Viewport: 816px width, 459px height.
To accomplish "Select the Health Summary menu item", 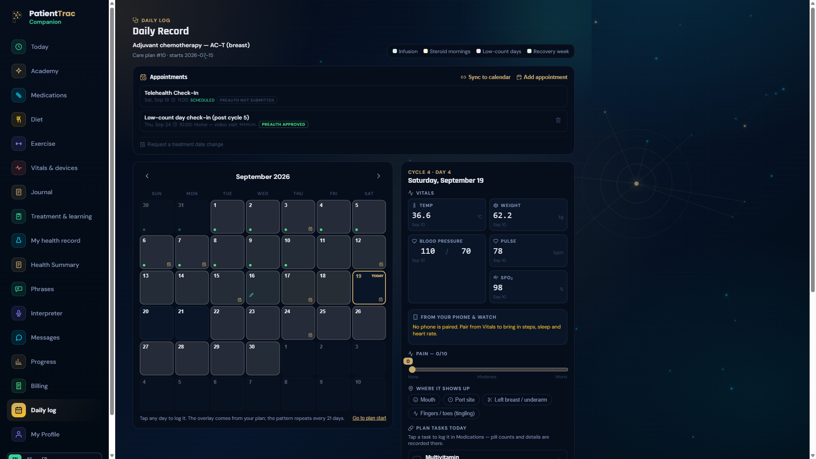I will click(x=54, y=265).
